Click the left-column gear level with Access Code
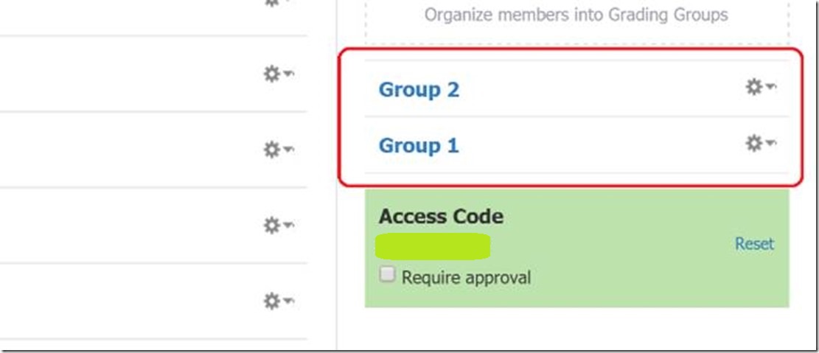This screenshot has width=819, height=353. click(273, 225)
